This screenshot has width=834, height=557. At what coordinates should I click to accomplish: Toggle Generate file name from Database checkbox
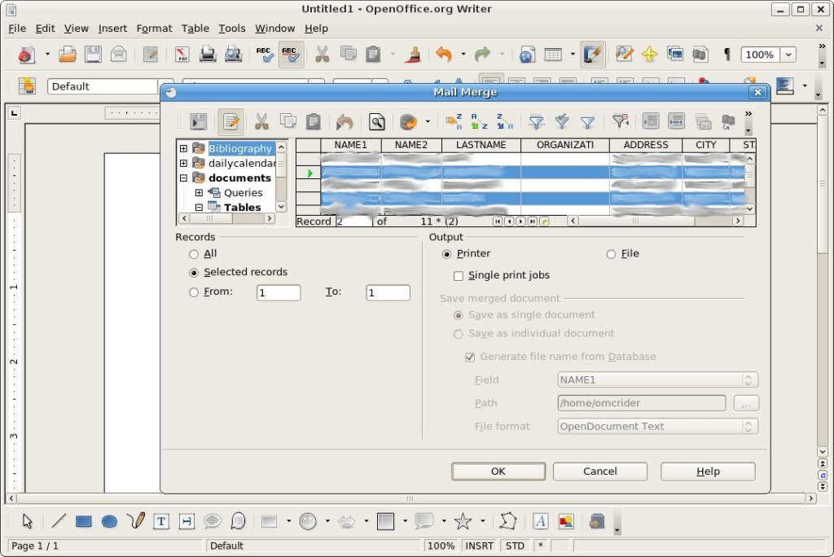470,357
